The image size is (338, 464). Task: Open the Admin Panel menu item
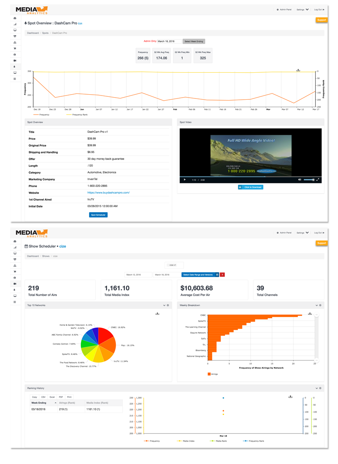coord(285,9)
